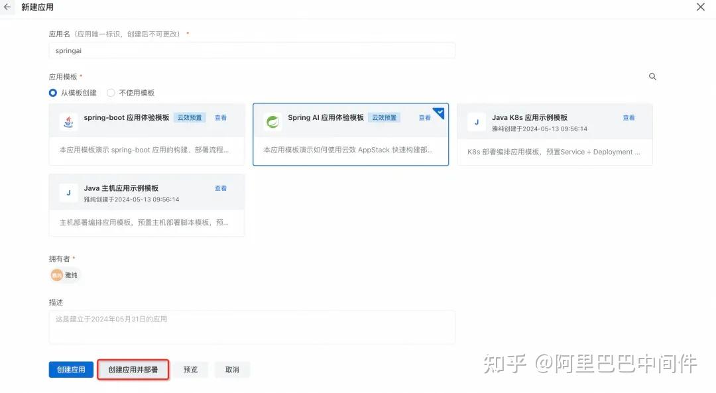
Task: Click the 创建应用并部署 button
Action: (x=133, y=370)
